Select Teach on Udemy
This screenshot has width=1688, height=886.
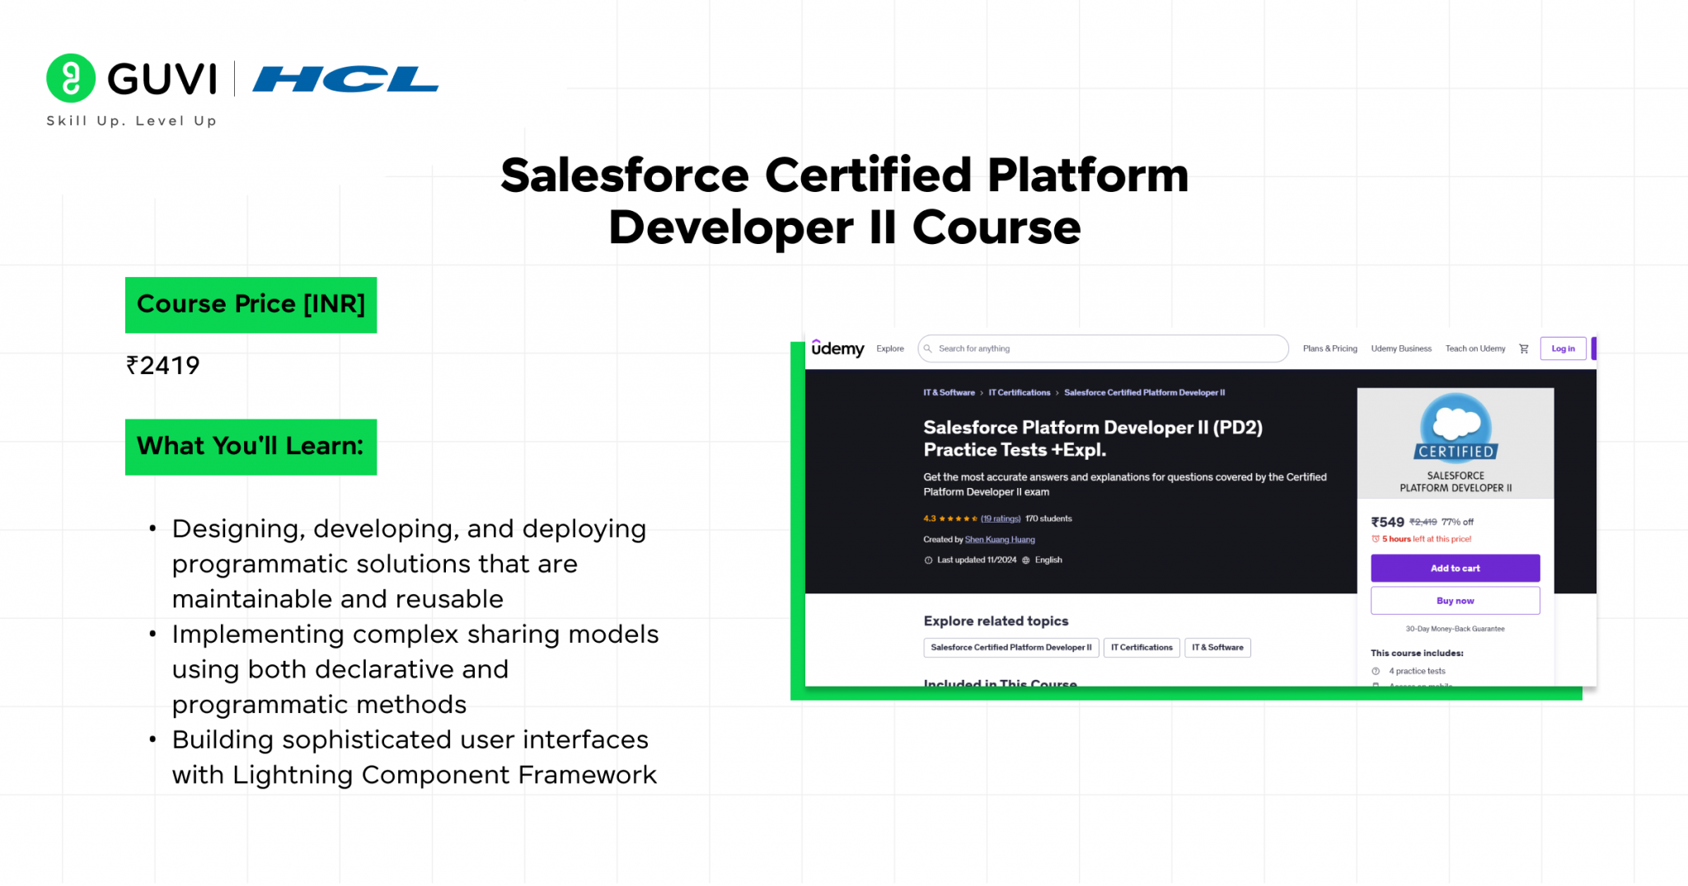point(1475,348)
